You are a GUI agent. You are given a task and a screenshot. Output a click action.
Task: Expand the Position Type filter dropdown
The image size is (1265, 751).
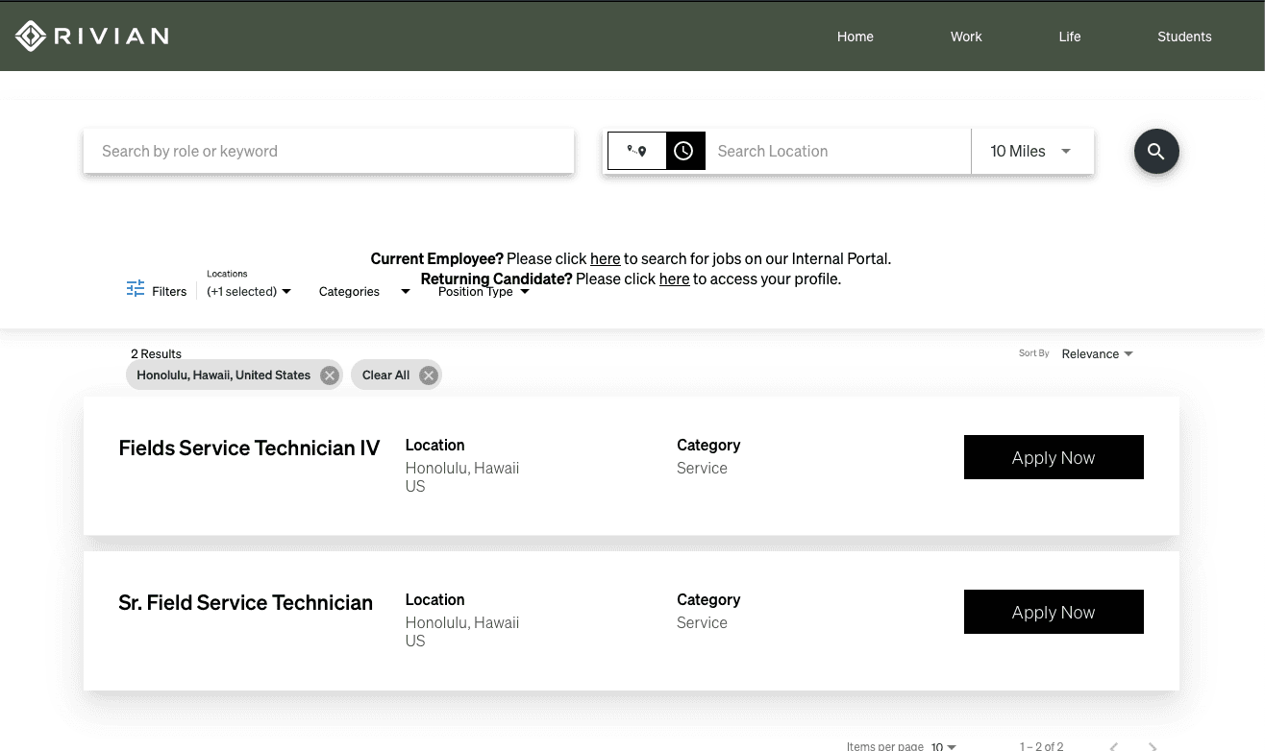point(484,291)
